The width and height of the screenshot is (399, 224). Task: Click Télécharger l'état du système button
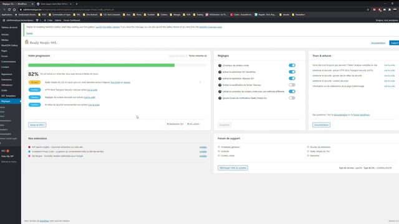coord(233,168)
